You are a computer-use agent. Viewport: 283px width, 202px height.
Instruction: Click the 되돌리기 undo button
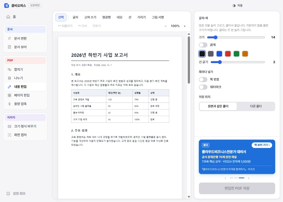coord(65,26)
